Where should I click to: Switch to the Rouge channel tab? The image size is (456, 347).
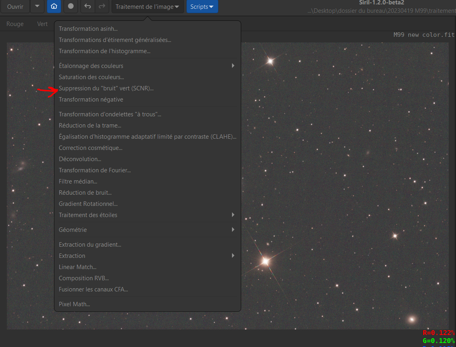click(x=15, y=24)
